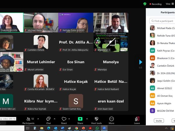Click Dr. SOA (GSLSN) video tile
The image size is (175, 131).
pyautogui.click(x=12, y=62)
